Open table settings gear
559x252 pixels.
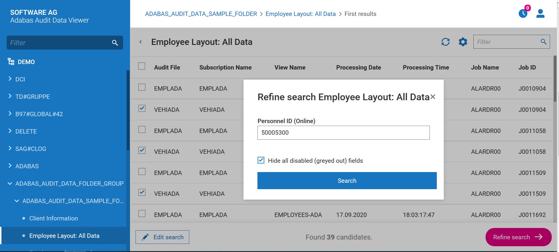click(x=463, y=42)
